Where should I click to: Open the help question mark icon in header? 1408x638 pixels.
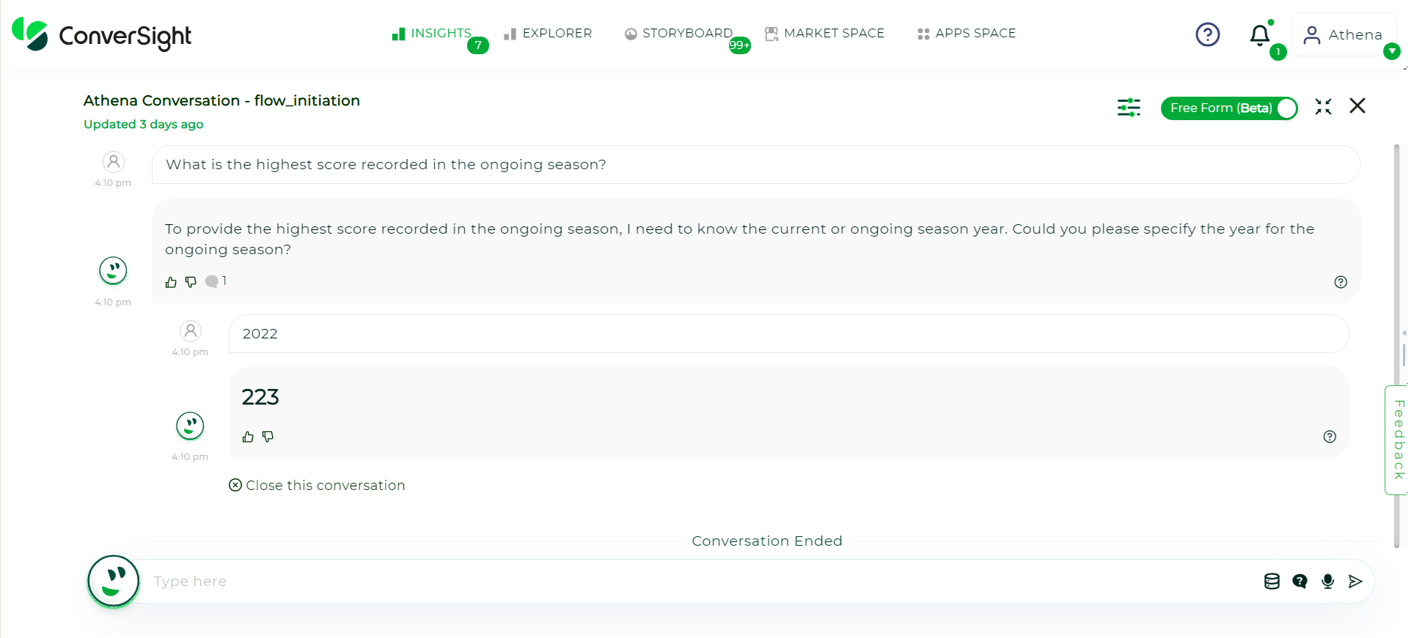click(x=1207, y=34)
